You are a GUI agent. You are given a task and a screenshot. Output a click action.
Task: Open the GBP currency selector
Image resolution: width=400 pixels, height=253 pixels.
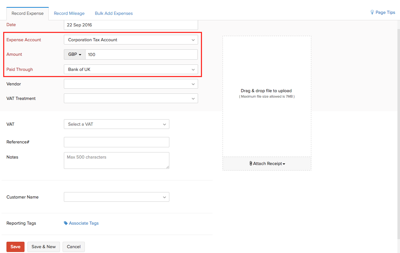coord(75,54)
